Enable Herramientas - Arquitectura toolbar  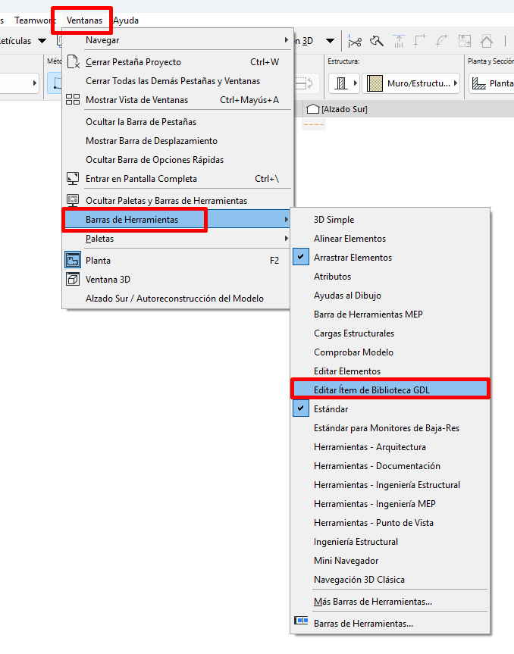pyautogui.click(x=390, y=446)
